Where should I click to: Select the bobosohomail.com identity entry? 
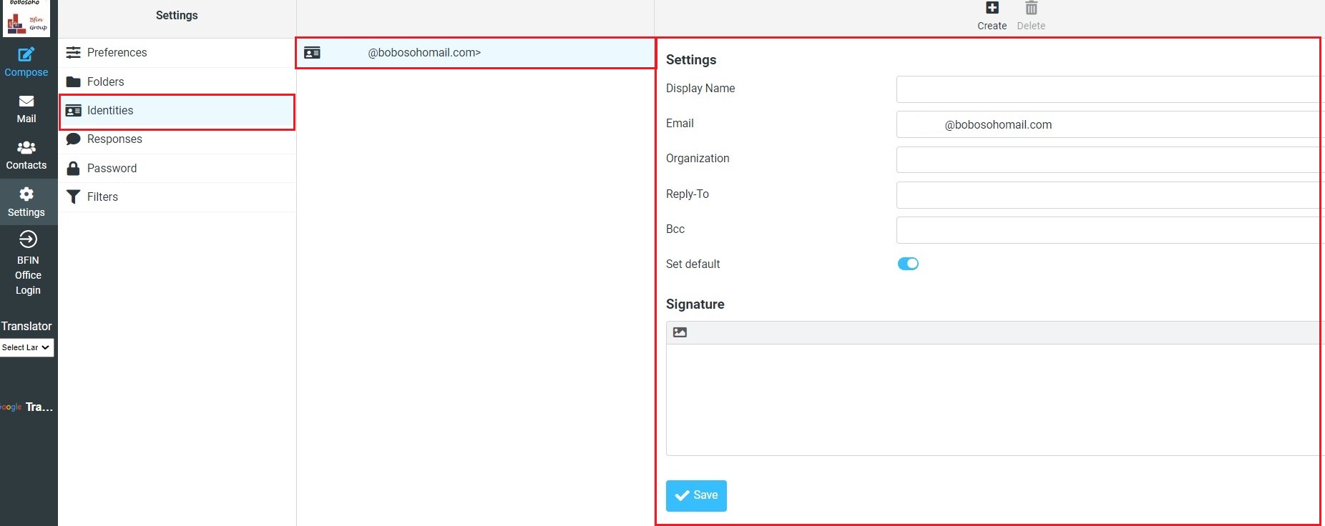(475, 53)
